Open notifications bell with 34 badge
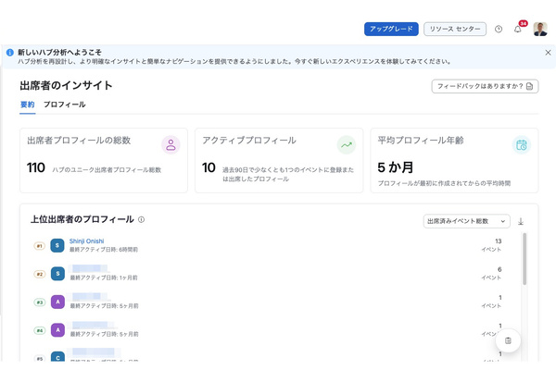The image size is (556, 370). click(x=518, y=29)
